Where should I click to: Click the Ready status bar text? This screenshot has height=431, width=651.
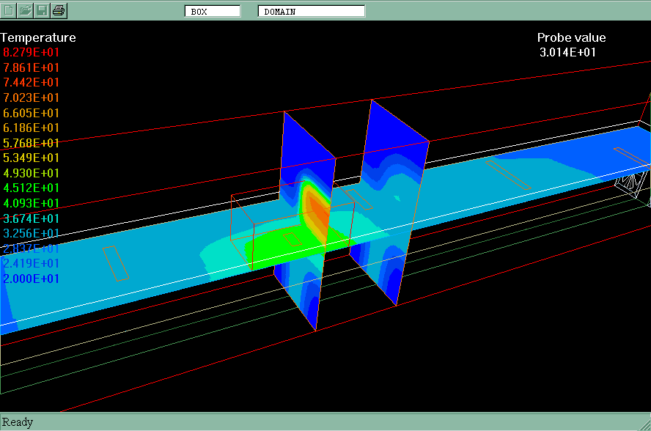click(18, 421)
